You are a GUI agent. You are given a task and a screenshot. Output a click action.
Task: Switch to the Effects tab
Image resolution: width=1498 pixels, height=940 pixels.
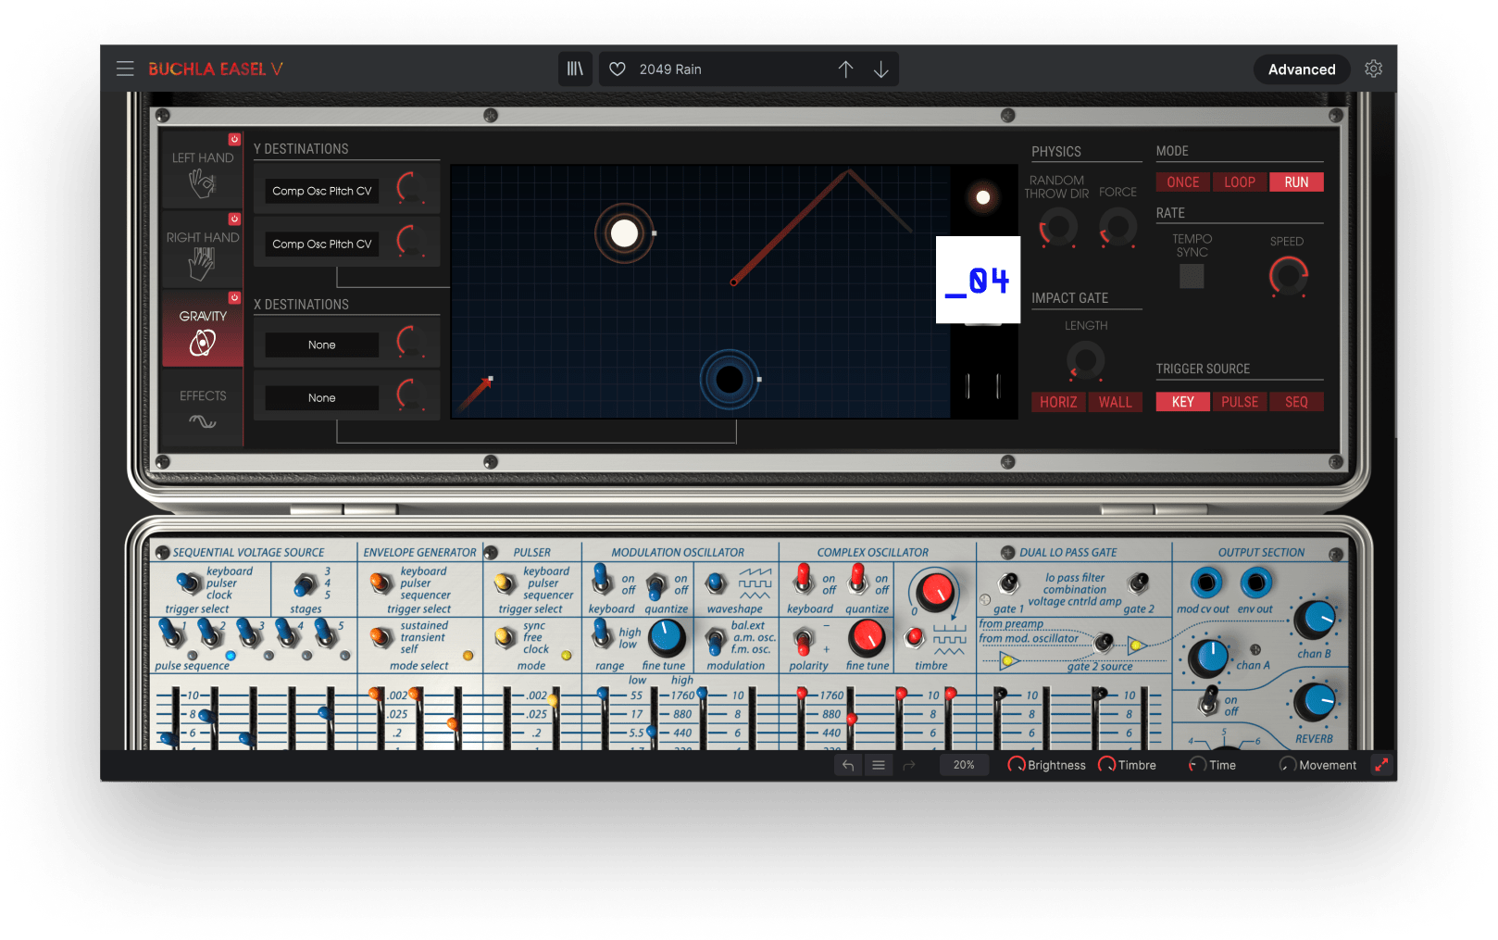[x=203, y=408]
